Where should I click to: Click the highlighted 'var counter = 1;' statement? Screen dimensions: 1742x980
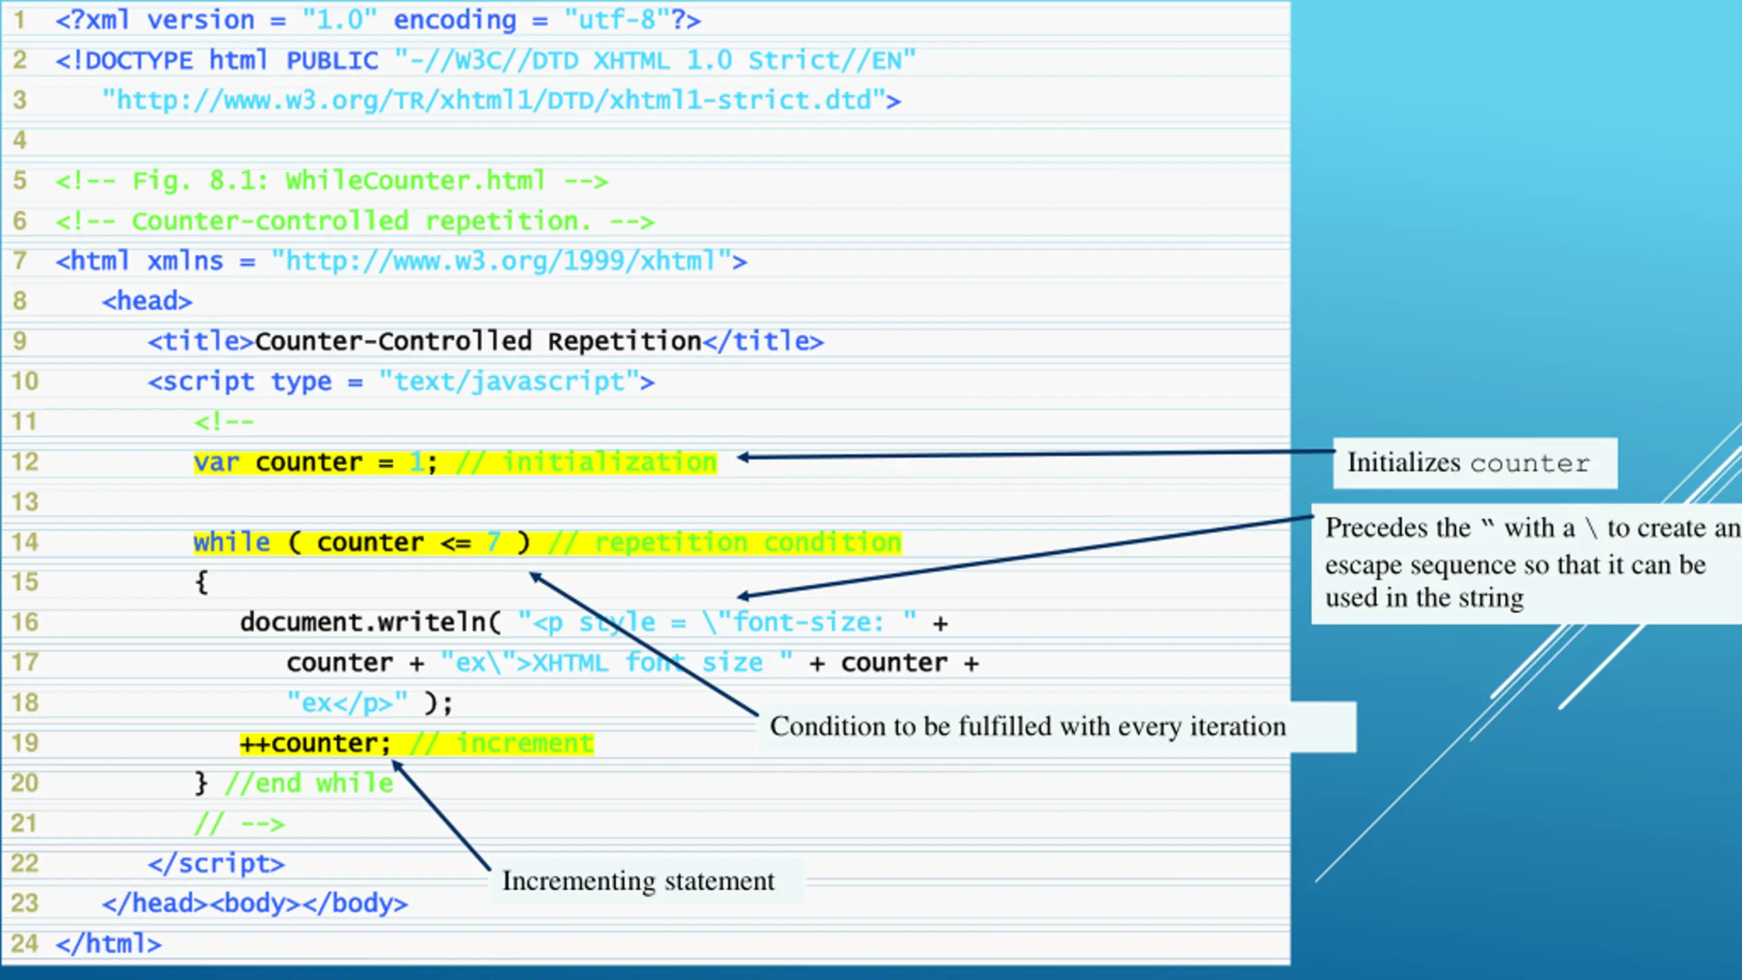(316, 463)
